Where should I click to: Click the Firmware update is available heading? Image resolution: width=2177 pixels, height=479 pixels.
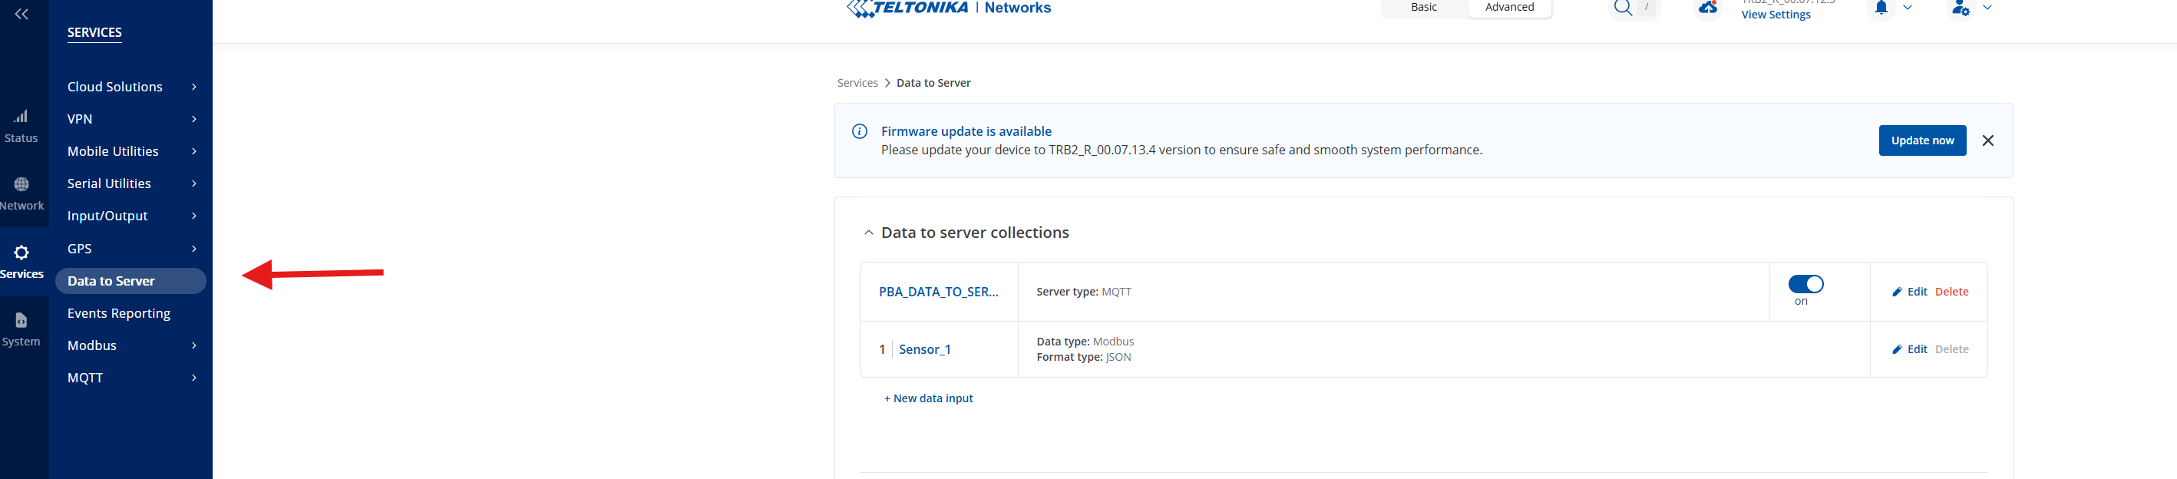point(966,131)
